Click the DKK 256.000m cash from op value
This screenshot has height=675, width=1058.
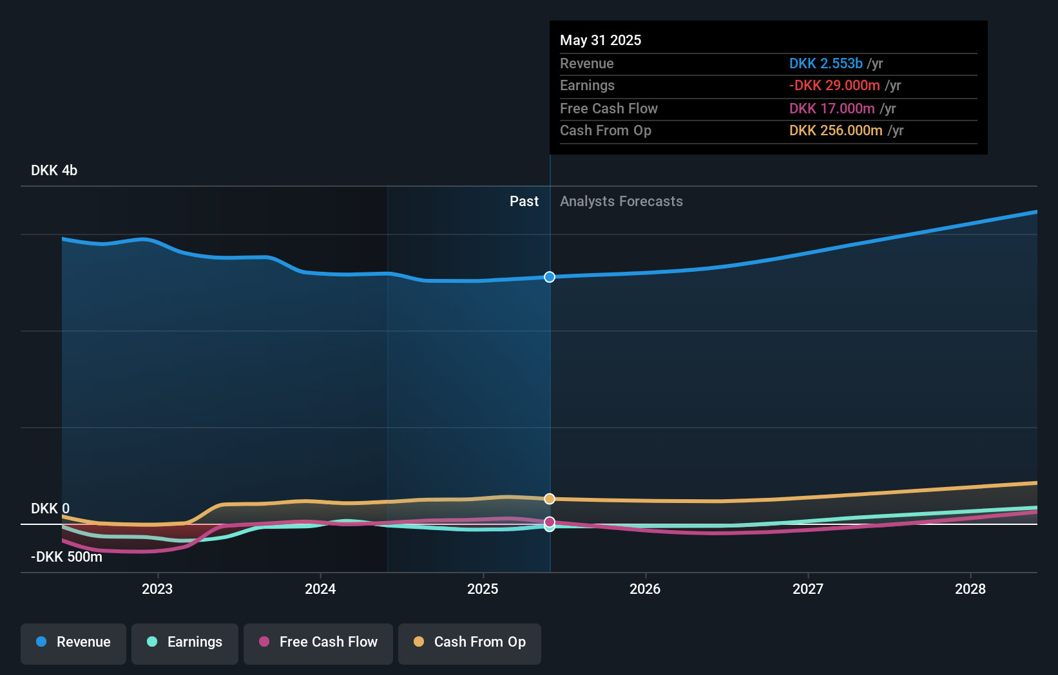click(836, 131)
